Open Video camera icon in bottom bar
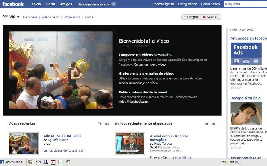The height and width of the screenshot is (166, 267). click(38, 162)
